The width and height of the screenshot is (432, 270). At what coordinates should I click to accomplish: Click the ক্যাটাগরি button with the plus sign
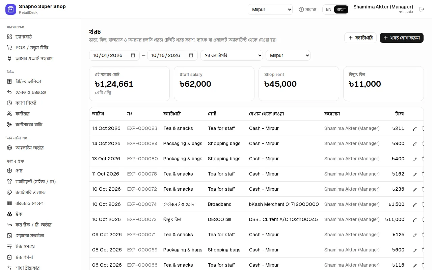pos(360,38)
